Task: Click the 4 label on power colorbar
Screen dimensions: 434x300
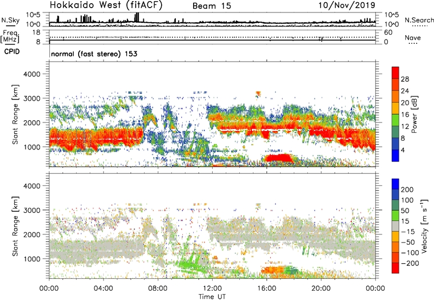Action: tap(403, 150)
